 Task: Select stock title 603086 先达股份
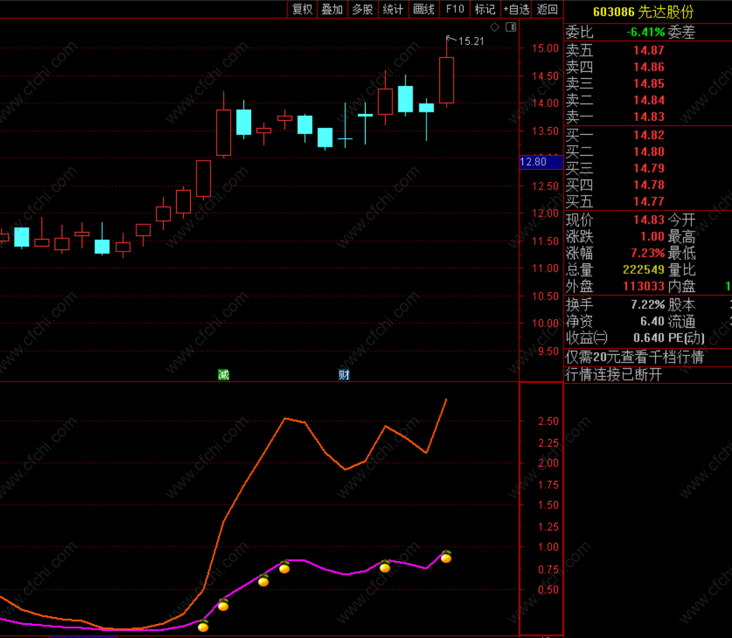point(643,12)
